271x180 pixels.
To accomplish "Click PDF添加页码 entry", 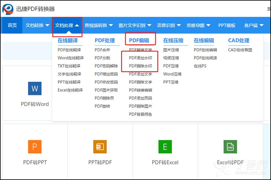I will tap(140, 98).
